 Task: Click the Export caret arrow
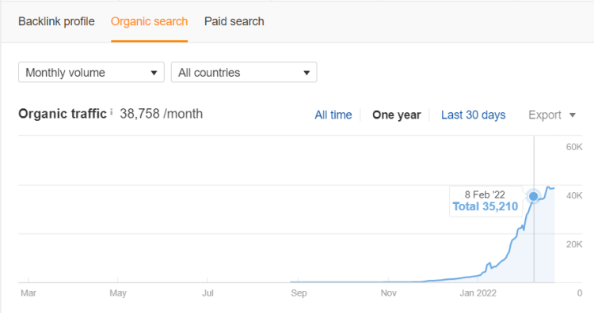click(573, 115)
